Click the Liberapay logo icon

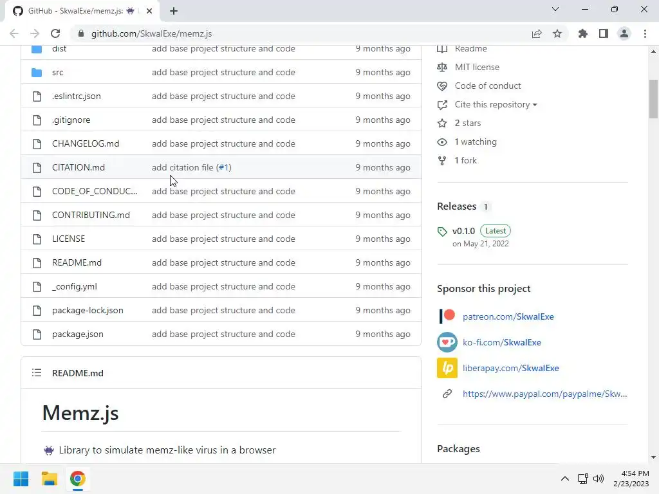[447, 368]
